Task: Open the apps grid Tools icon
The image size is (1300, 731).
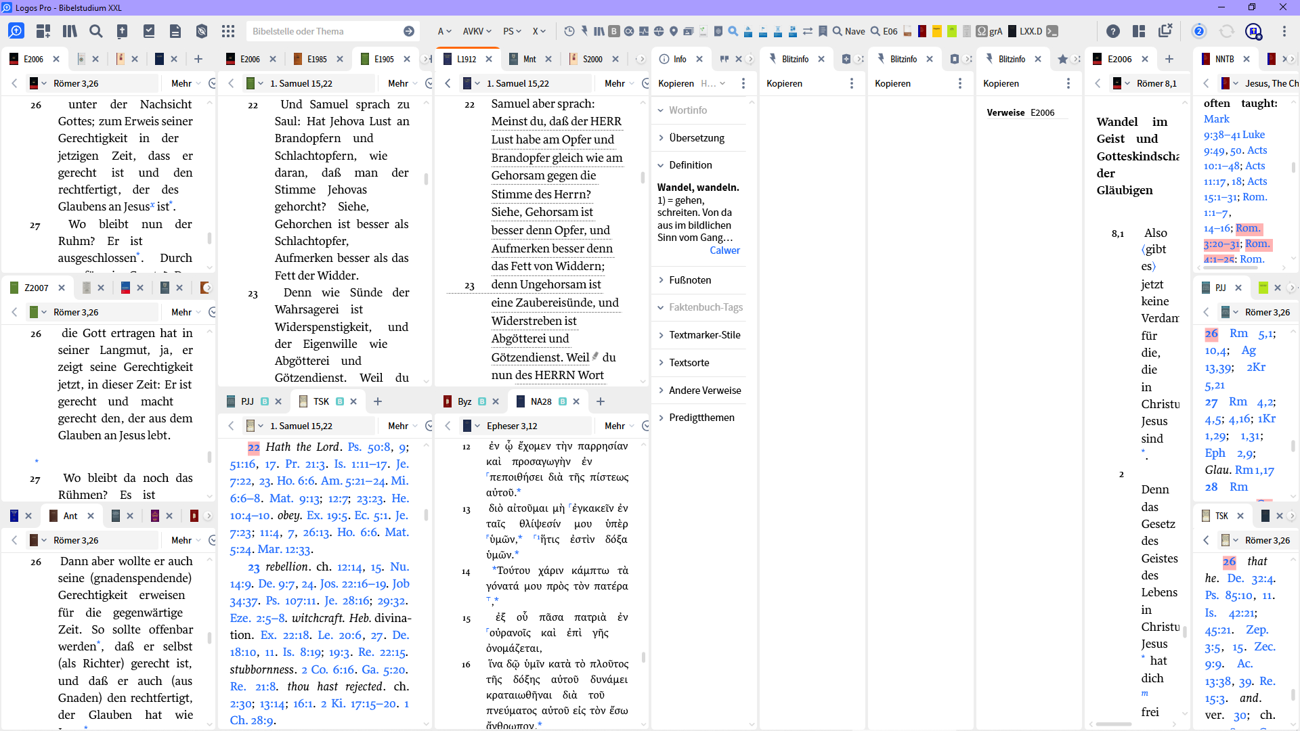Action: click(228, 31)
